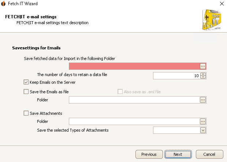Close the Fetch IT Wizard window

click(222, 4)
